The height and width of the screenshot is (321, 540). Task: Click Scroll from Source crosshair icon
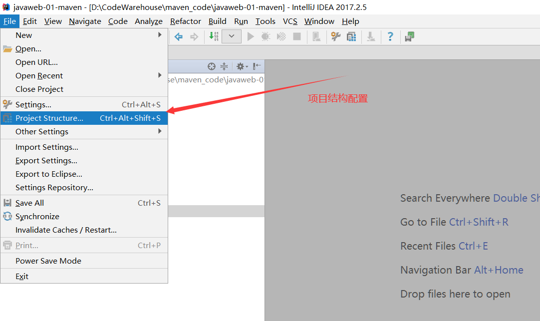point(212,66)
